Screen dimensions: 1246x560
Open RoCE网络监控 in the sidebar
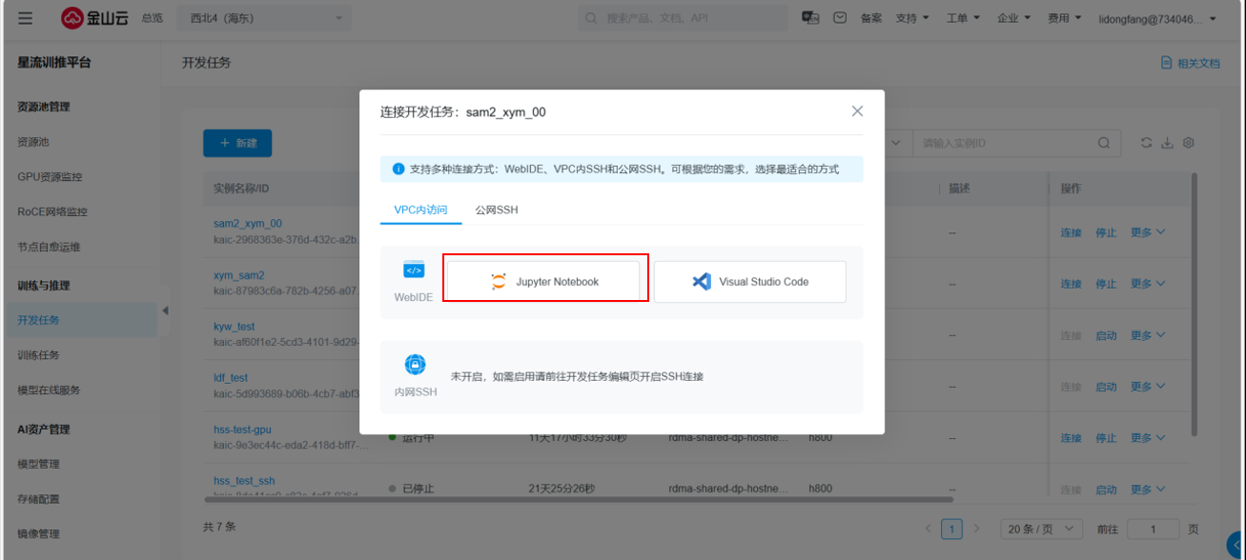[52, 211]
